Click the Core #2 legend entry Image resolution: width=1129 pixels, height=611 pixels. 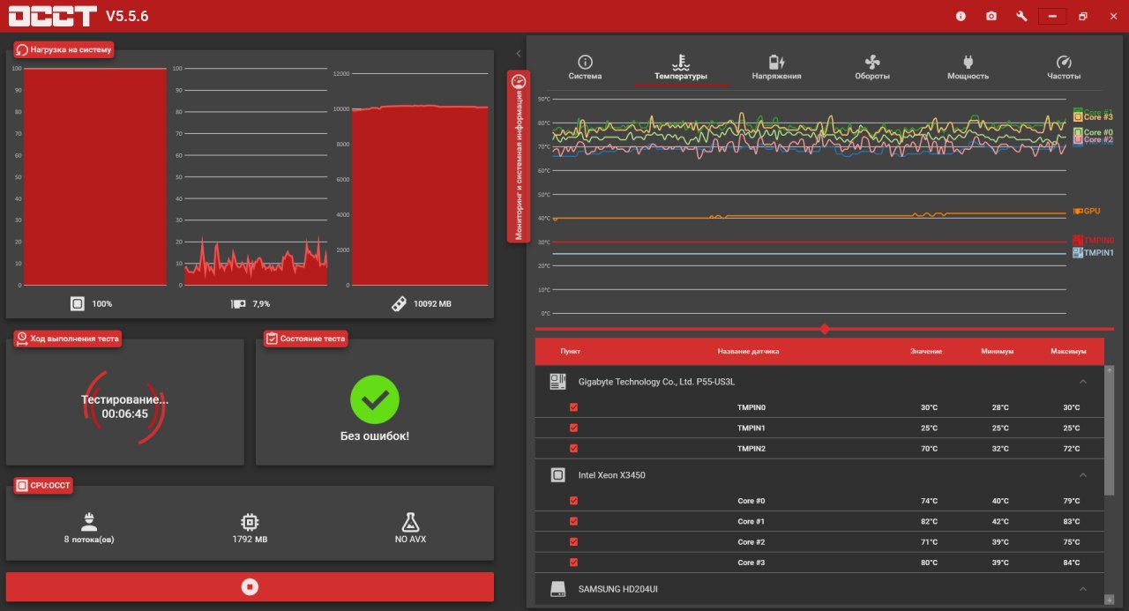tap(1093, 139)
